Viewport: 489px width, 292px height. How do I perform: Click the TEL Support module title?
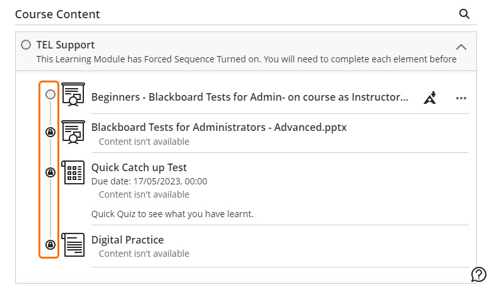pyautogui.click(x=66, y=45)
